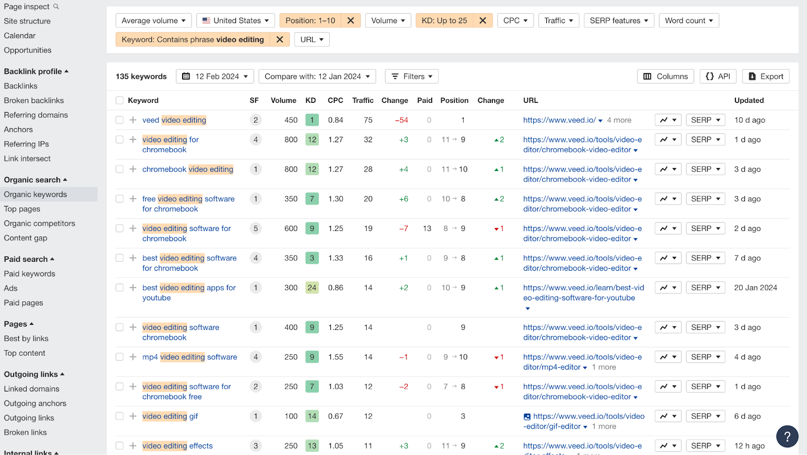Click the search icon next to Page inspect
The image size is (807, 455).
[x=56, y=7]
